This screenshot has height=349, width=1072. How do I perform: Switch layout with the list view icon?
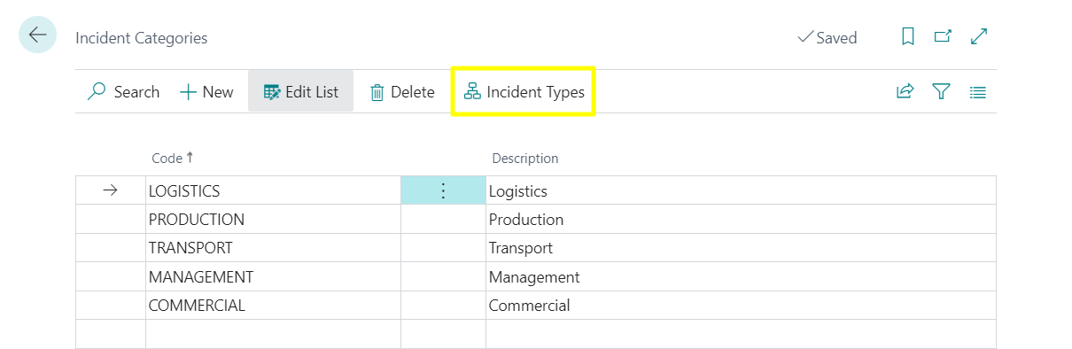pos(978,91)
